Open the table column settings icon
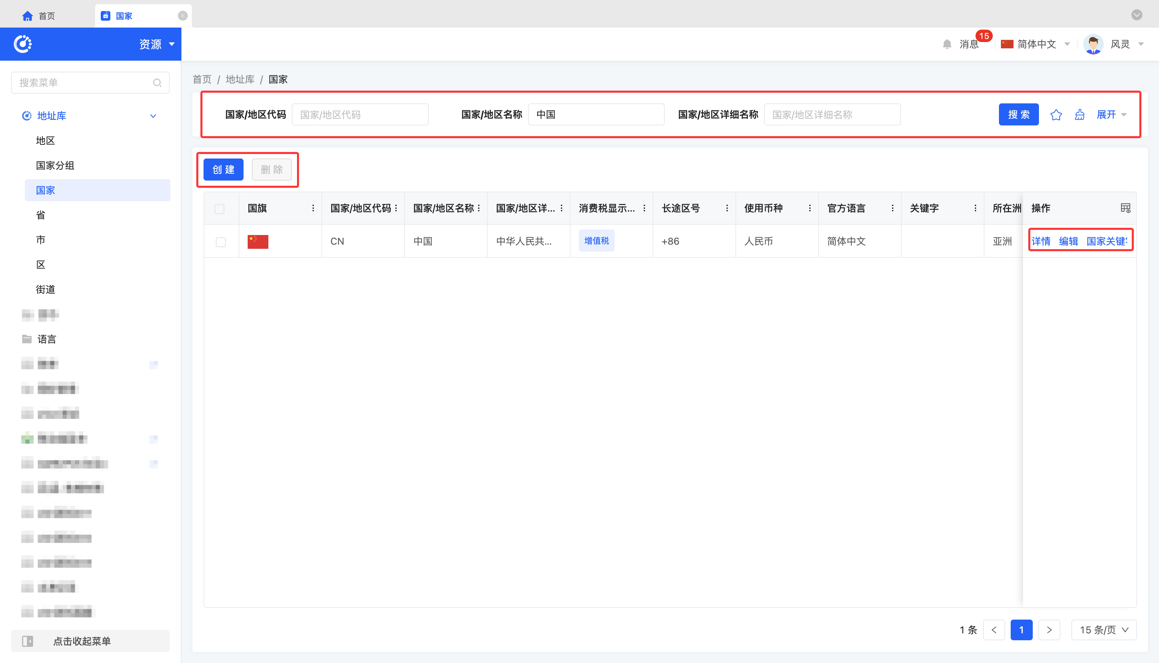 [x=1125, y=208]
